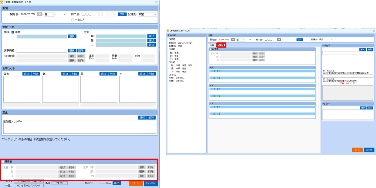Click the 食事病名 input field
The width and height of the screenshot is (376, 188).
click(42, 51)
